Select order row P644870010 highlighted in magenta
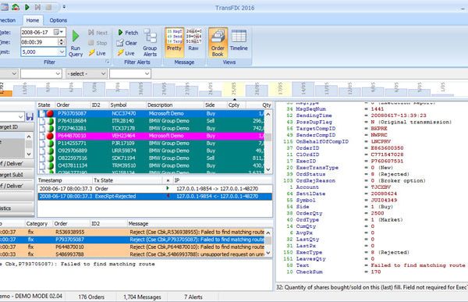This screenshot has height=302, width=468. click(x=151, y=136)
